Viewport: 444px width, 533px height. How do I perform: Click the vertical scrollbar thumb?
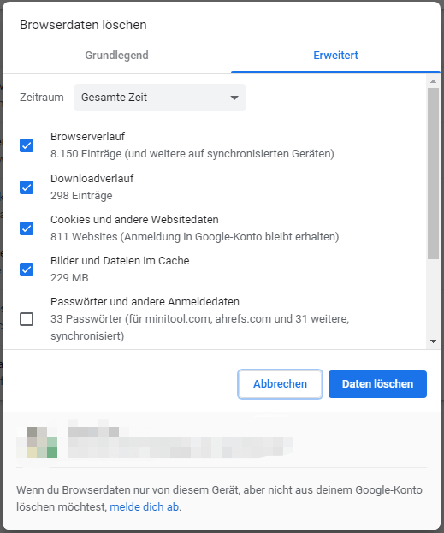(x=433, y=174)
